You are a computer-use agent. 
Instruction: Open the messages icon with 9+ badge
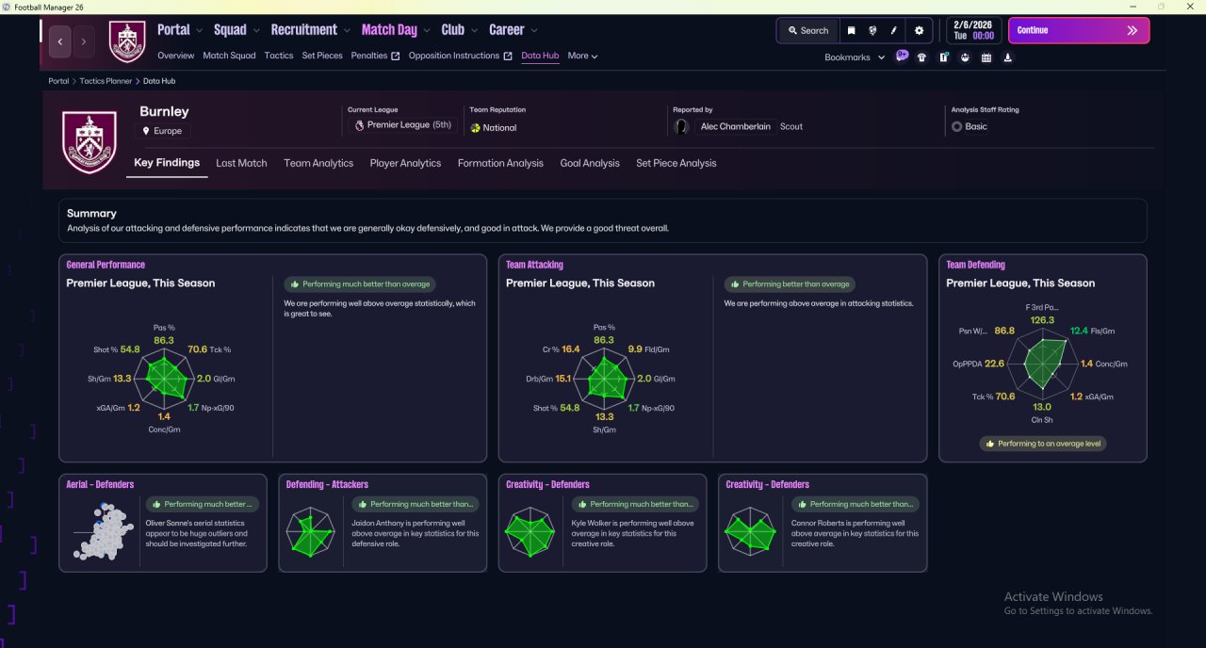point(902,57)
